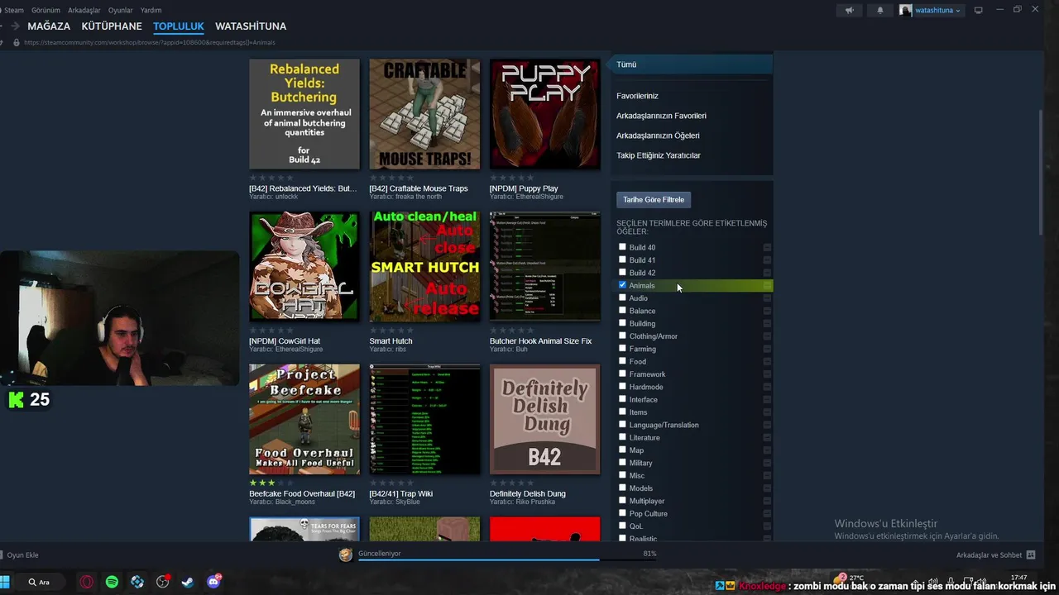The width and height of the screenshot is (1059, 595).
Task: Open Favorileriniz link
Action: (637, 96)
